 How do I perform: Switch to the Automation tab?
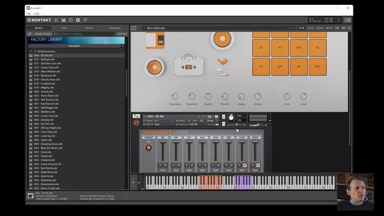[x=115, y=28]
